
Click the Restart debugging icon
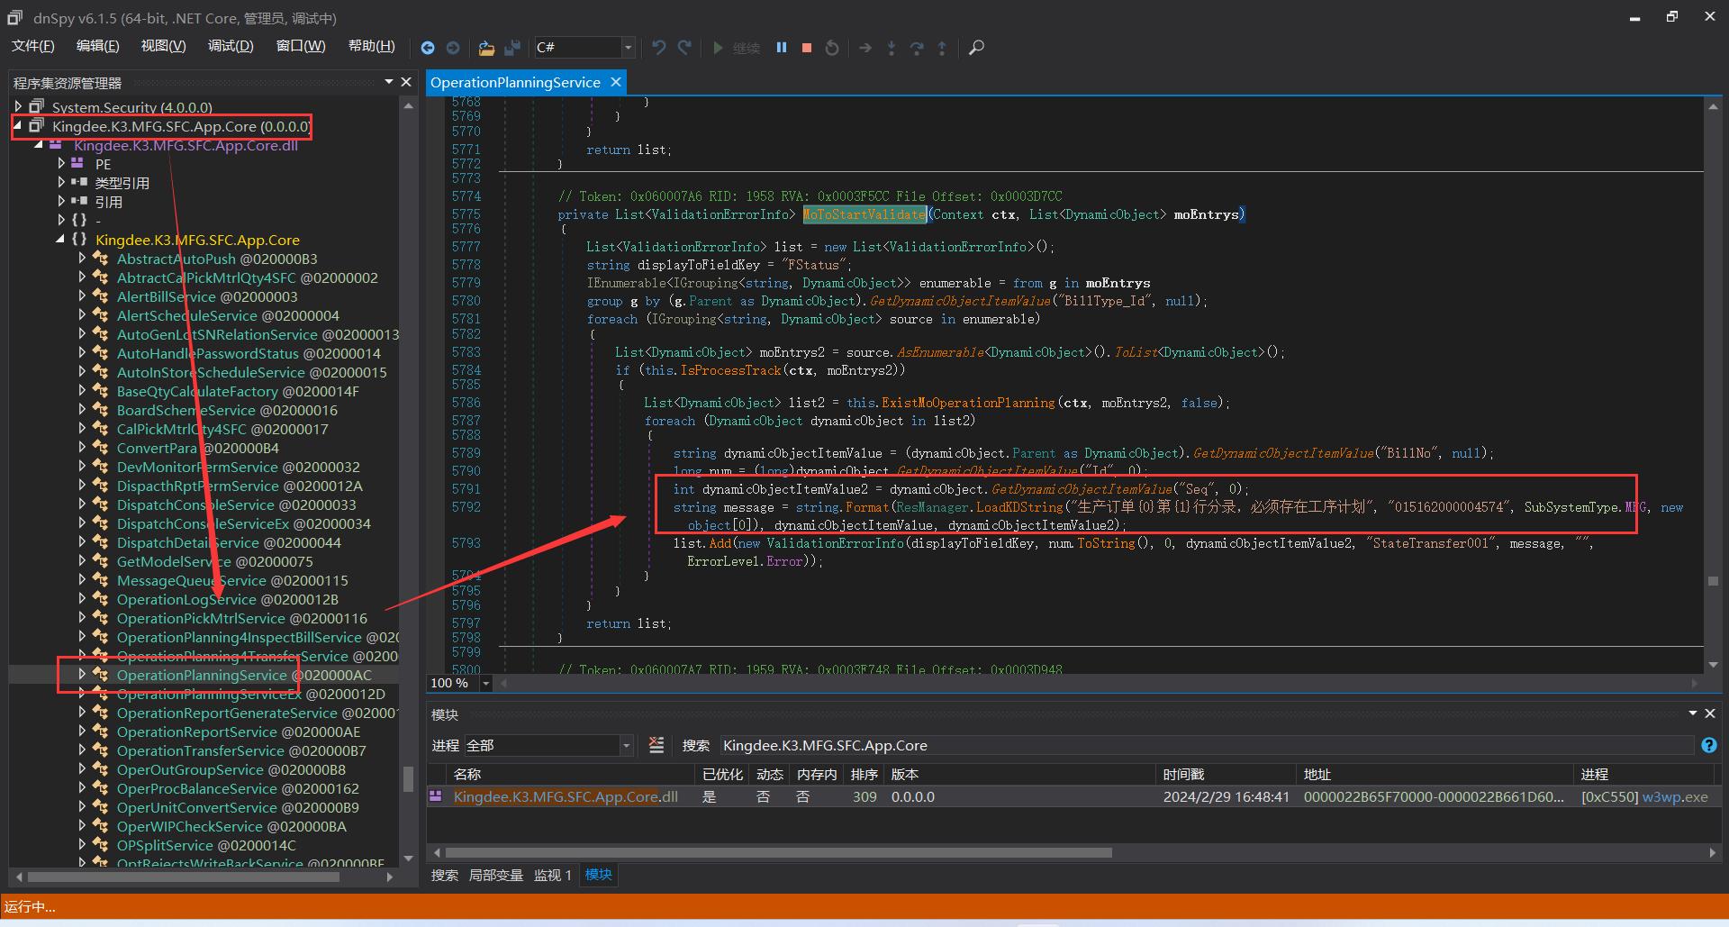832,48
